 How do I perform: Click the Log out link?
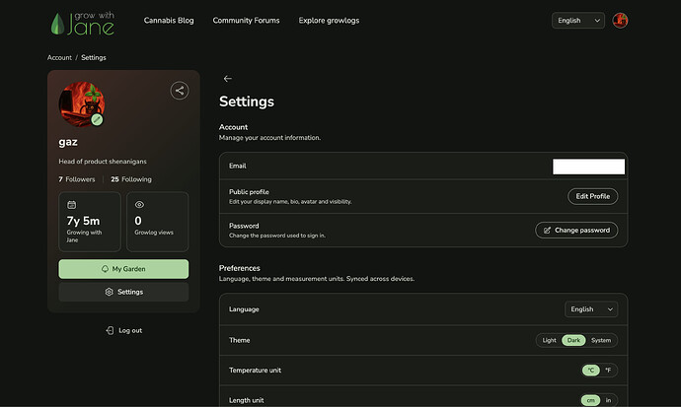[123, 330]
